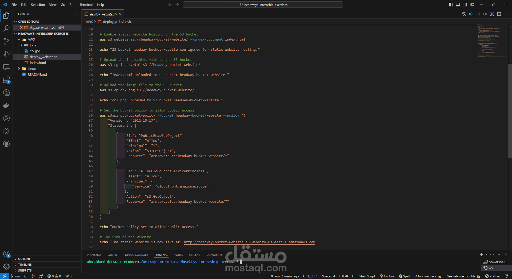The width and height of the screenshot is (512, 279).
Task: Synchronize changes from the status bar
Action: coord(26,276)
